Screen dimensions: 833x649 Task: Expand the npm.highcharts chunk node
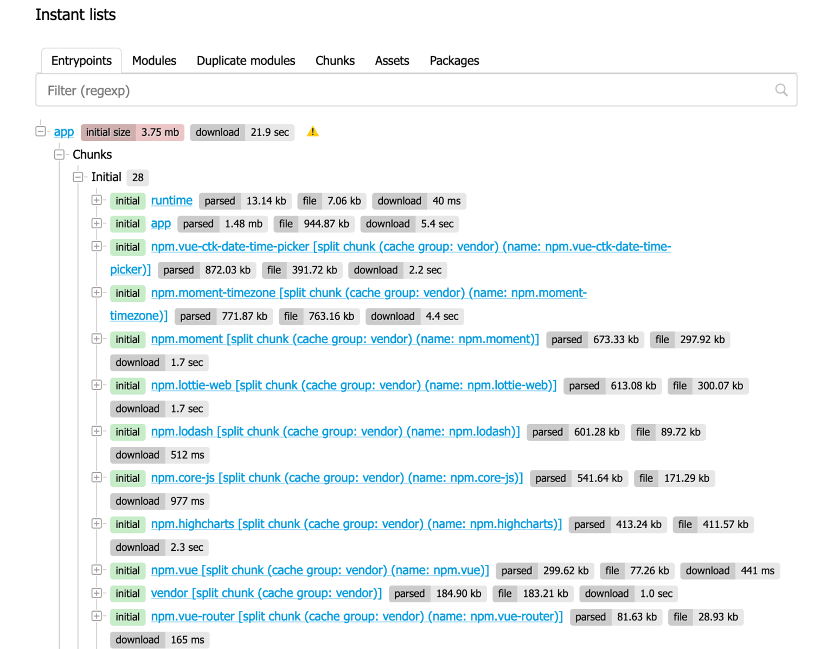97,524
